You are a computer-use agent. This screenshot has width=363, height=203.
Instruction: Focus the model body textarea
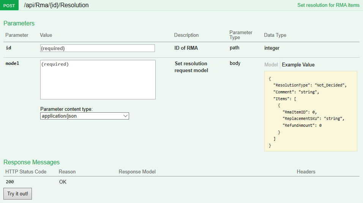98,80
